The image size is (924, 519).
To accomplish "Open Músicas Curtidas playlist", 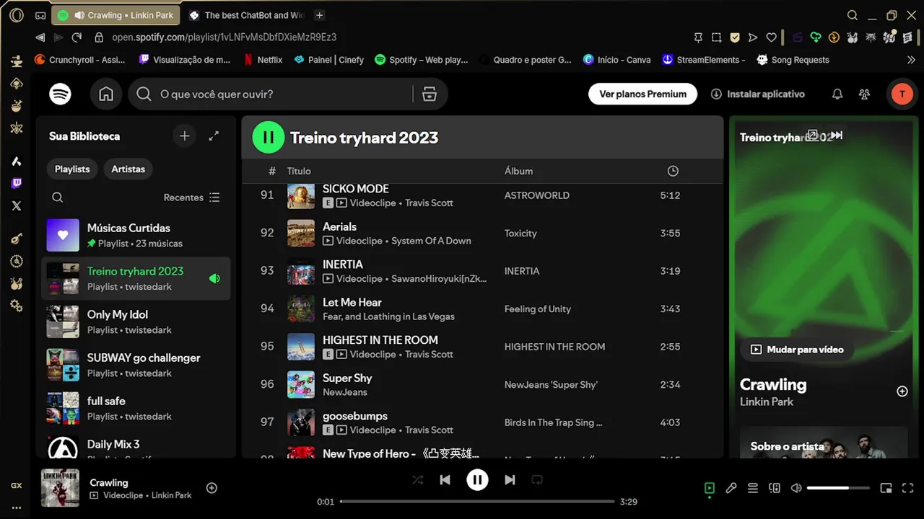I will click(136, 235).
